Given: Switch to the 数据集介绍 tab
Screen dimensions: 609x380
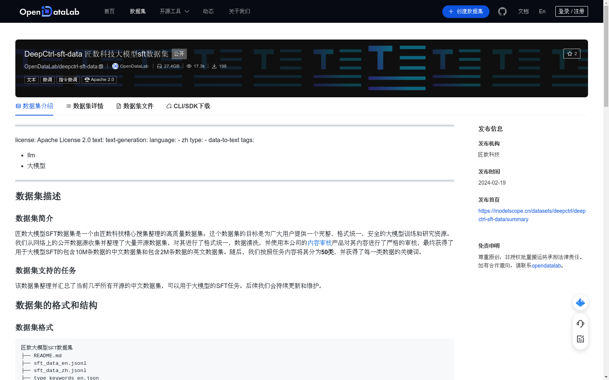Looking at the screenshot, I should (x=34, y=106).
